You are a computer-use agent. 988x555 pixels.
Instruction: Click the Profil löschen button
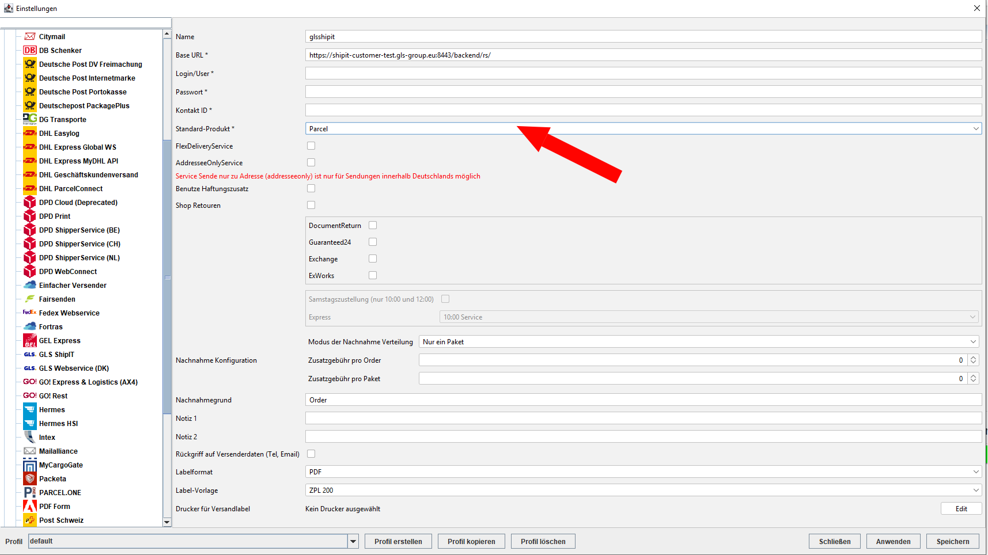[x=543, y=541]
